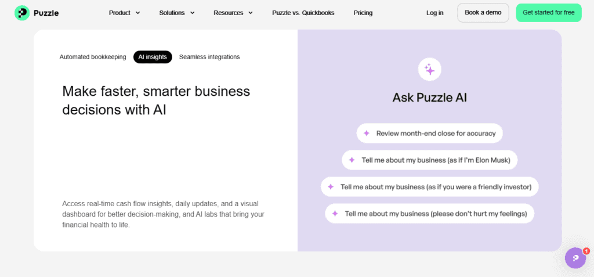The width and height of the screenshot is (594, 277).
Task: Expand the Product dropdown menu
Action: (124, 13)
